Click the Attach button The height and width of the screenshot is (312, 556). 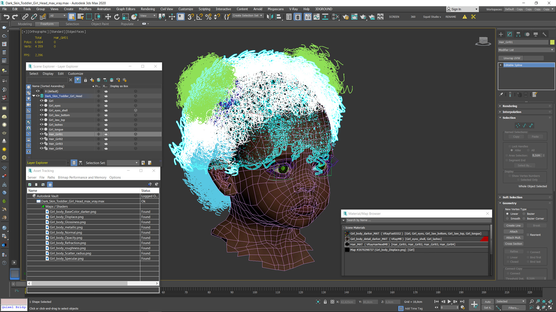(513, 232)
